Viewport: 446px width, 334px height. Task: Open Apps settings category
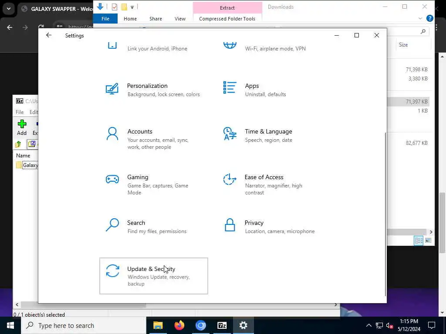271,90
